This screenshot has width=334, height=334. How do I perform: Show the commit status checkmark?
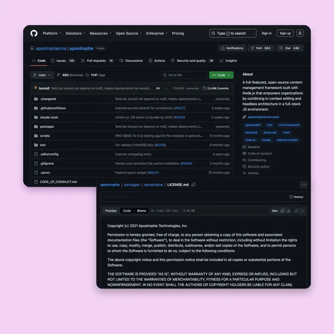[x=166, y=88]
